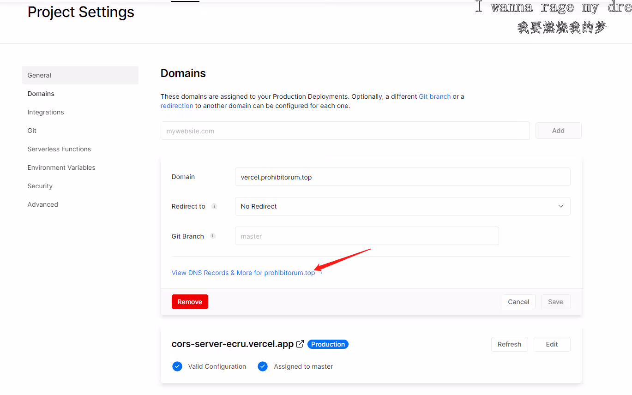Edit the cors-server-ecru.vercel.app domain
The image size is (632, 395).
[x=552, y=344]
